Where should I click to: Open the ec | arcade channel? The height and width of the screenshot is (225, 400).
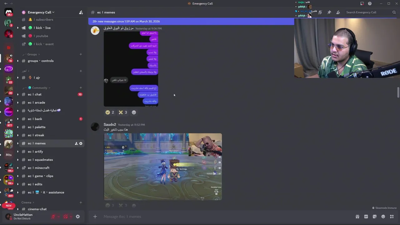[x=52, y=102]
